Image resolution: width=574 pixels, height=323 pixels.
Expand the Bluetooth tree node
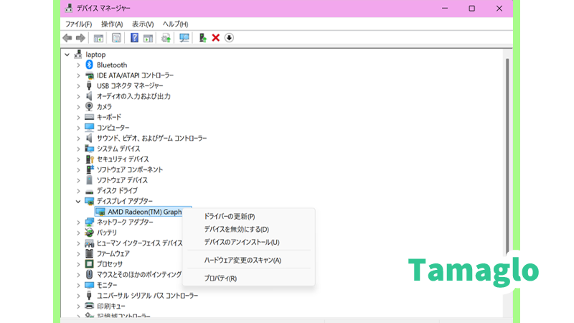click(x=78, y=65)
